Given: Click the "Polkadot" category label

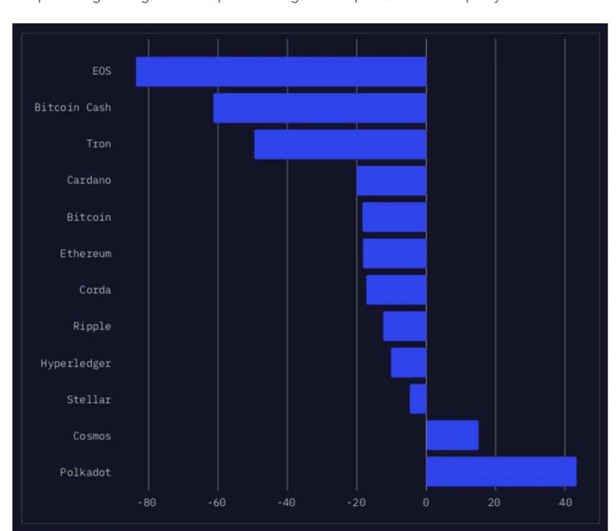Looking at the screenshot, I should click(x=86, y=472).
